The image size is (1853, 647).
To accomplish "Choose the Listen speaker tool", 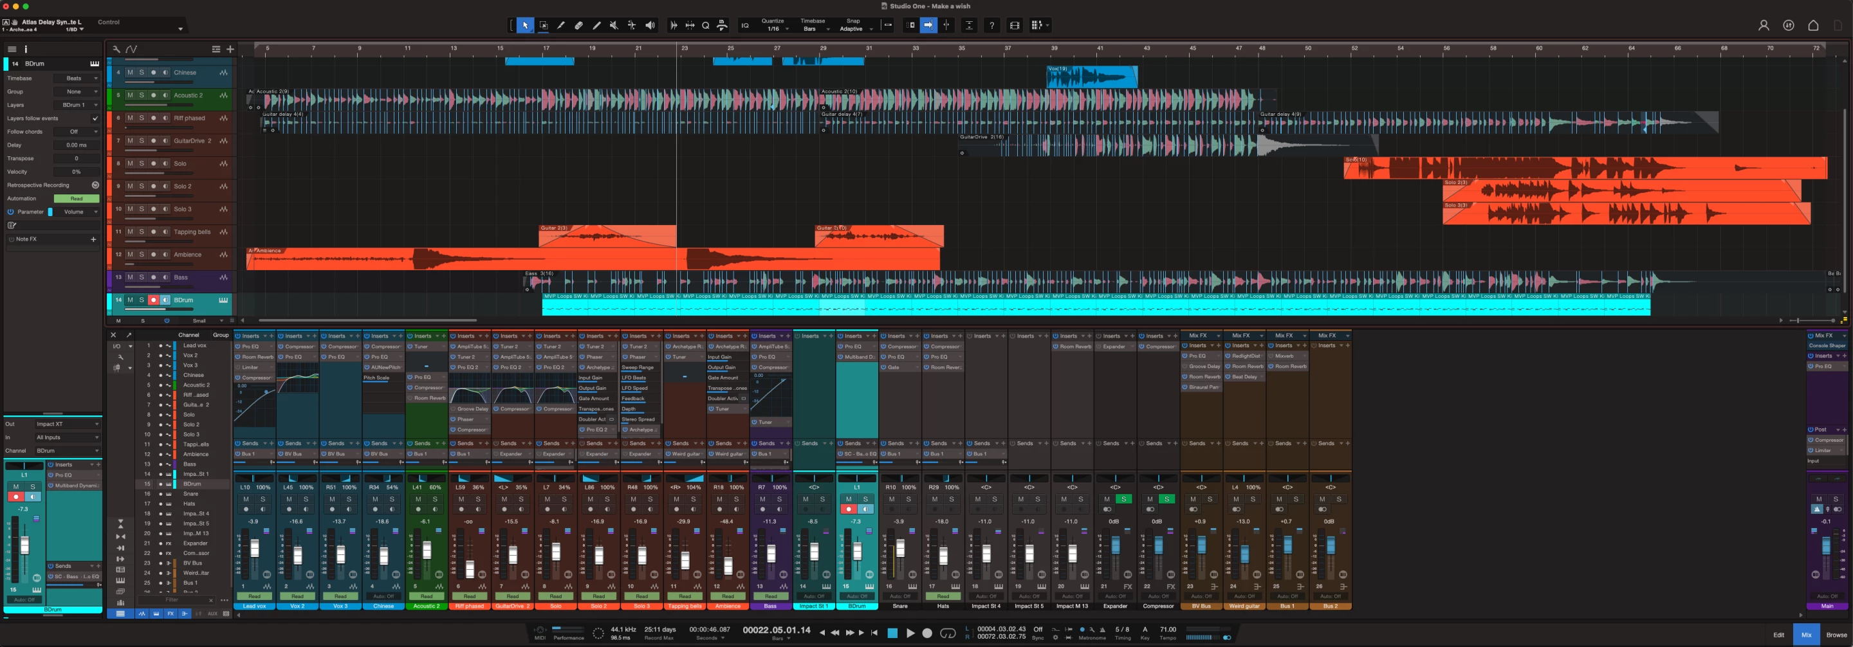I will point(650,25).
